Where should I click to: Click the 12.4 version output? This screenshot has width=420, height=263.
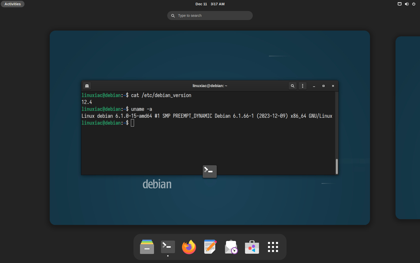(87, 102)
